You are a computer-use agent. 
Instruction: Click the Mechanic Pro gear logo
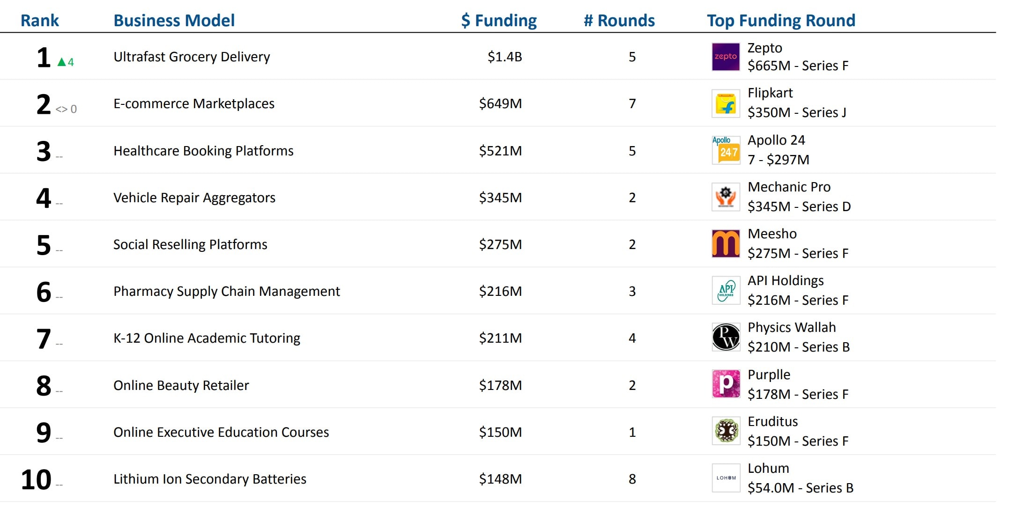click(x=726, y=197)
